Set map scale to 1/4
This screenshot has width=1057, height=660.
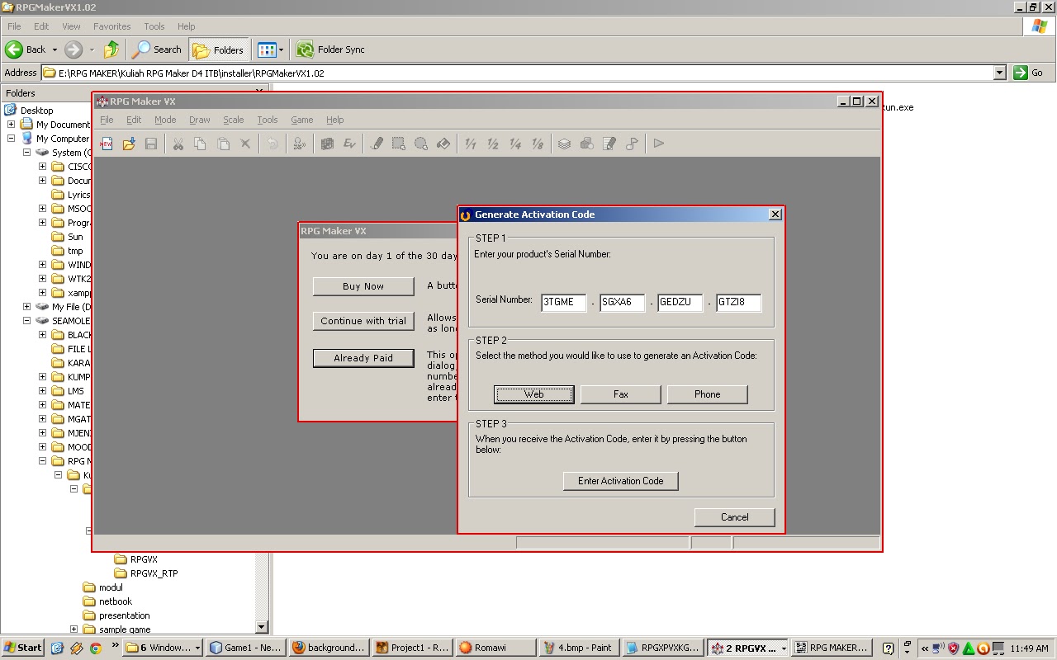(515, 144)
